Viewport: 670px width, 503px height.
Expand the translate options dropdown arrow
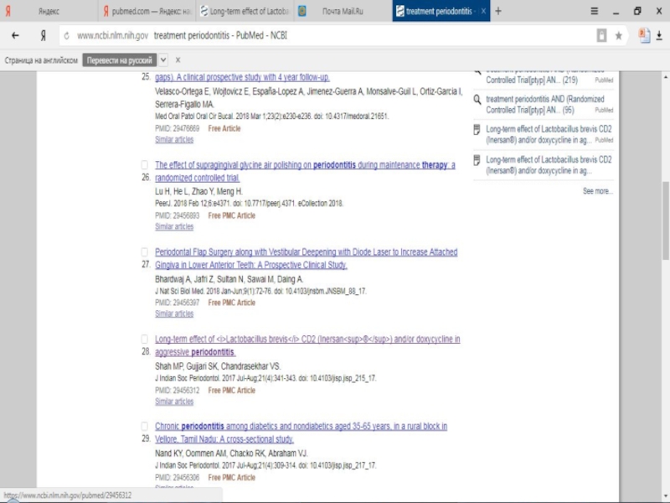point(163,60)
